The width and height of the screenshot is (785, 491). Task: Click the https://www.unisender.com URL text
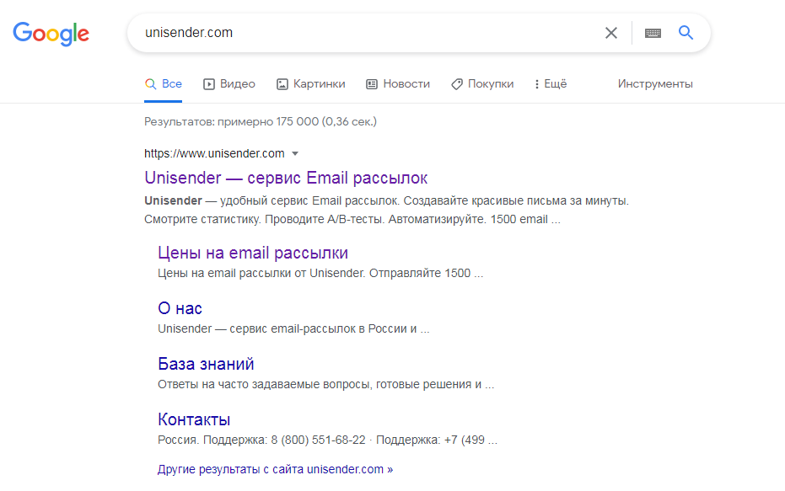(214, 153)
